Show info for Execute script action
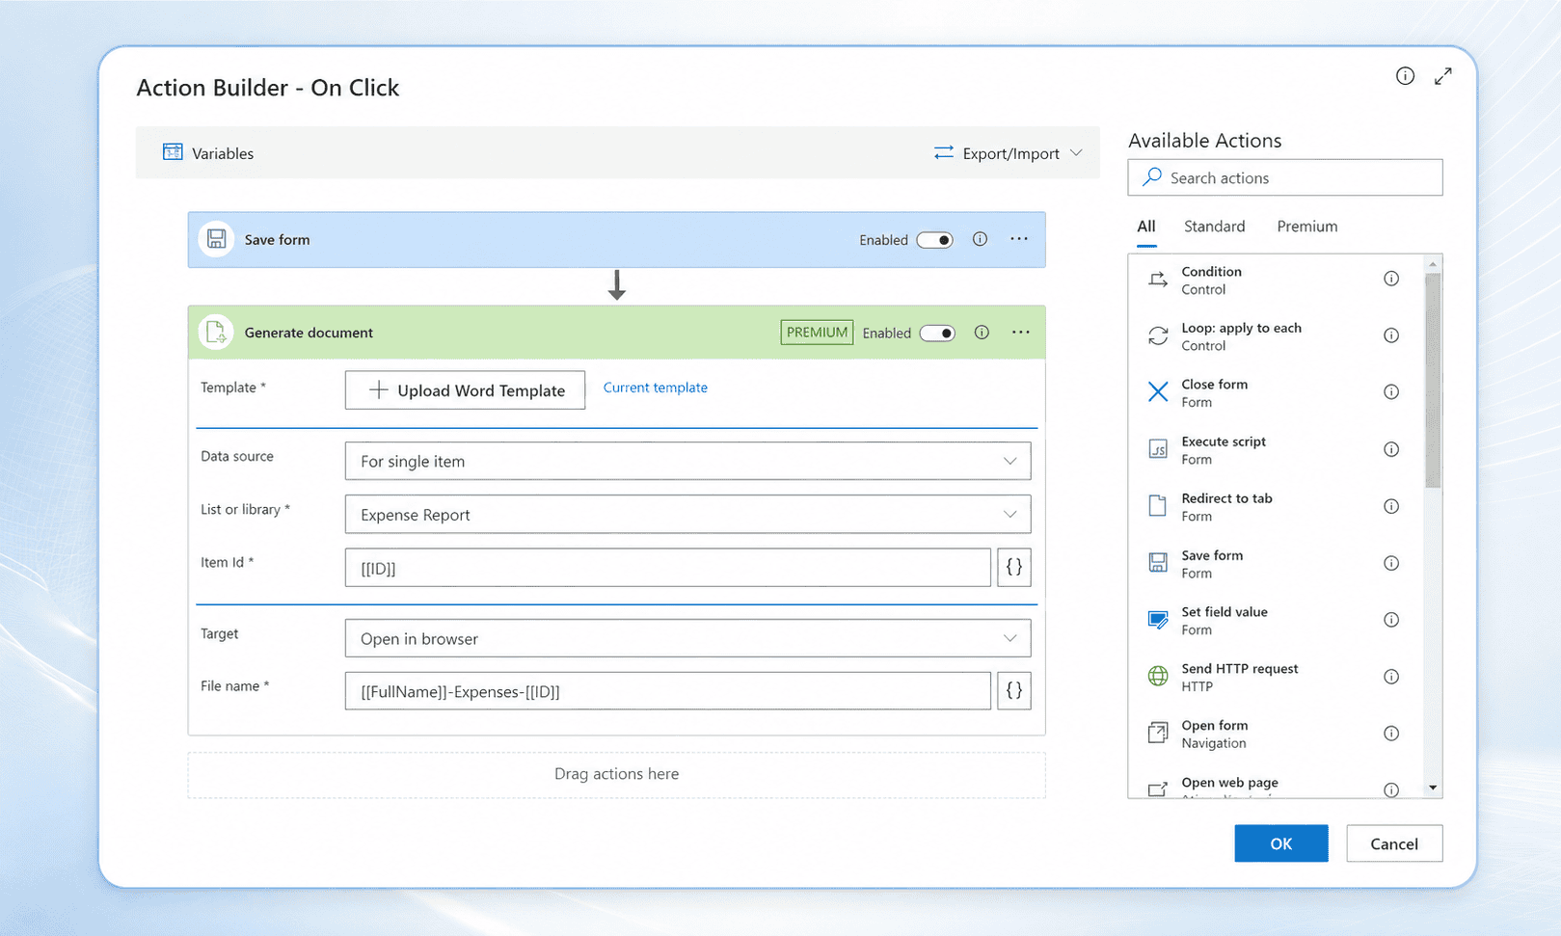The width and height of the screenshot is (1561, 936). [x=1391, y=449]
